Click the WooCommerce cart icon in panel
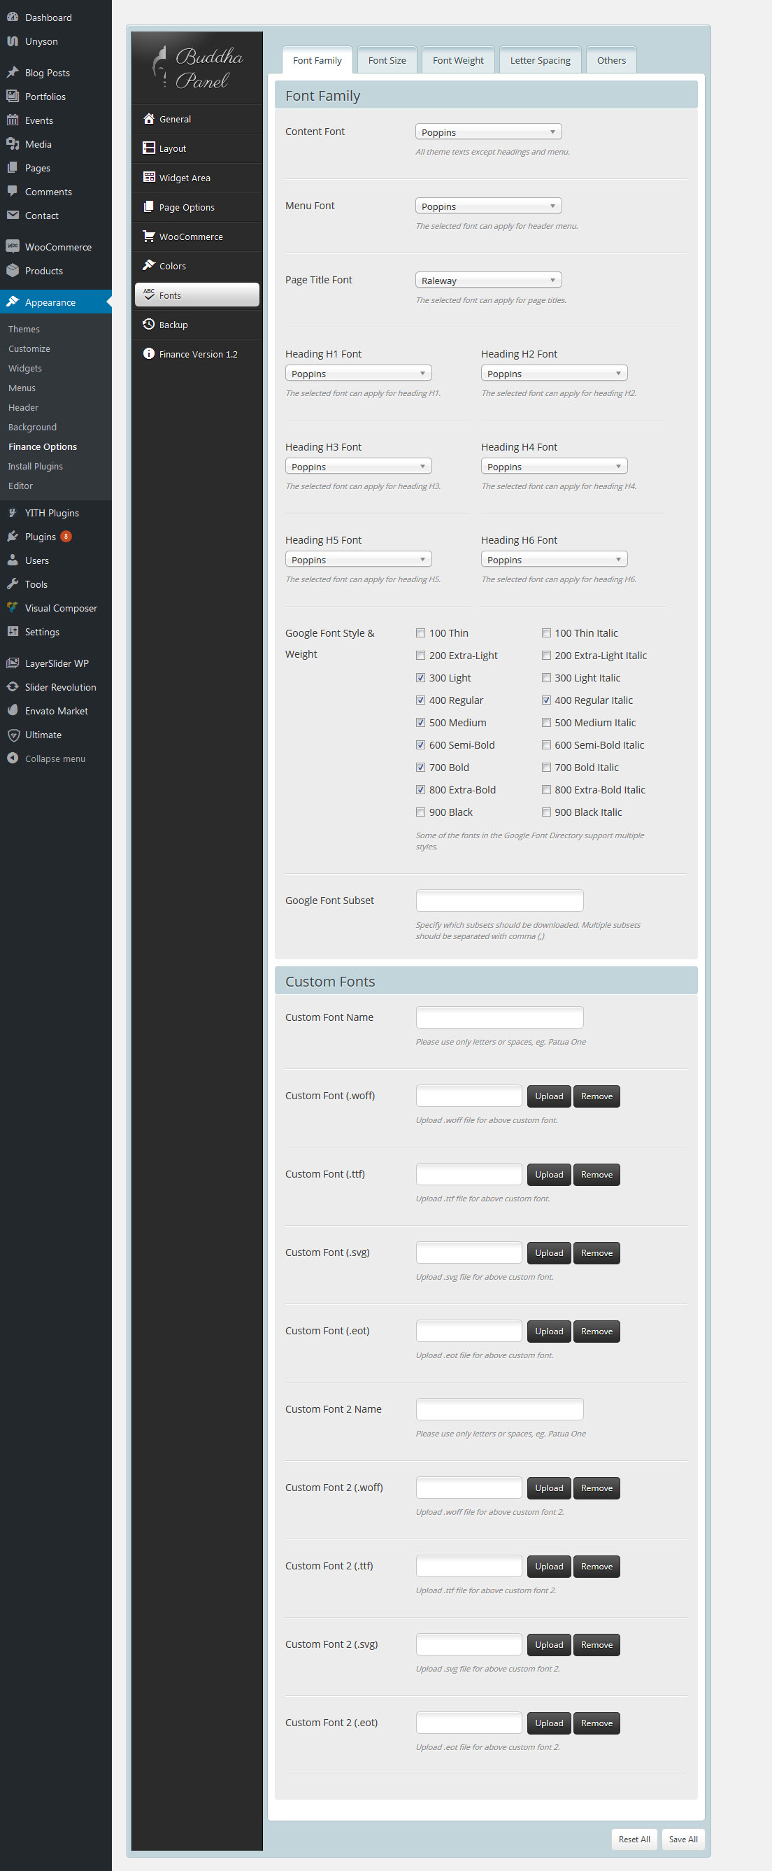 (x=149, y=236)
